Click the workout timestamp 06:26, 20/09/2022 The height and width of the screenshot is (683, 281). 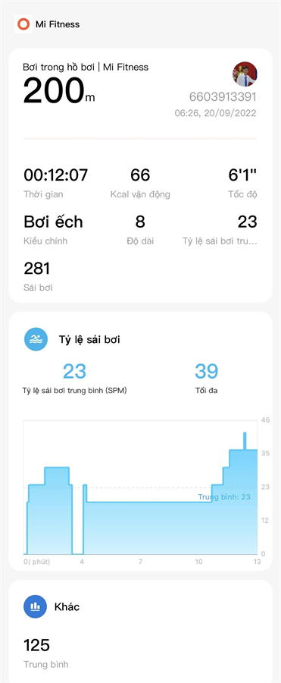coord(215,113)
